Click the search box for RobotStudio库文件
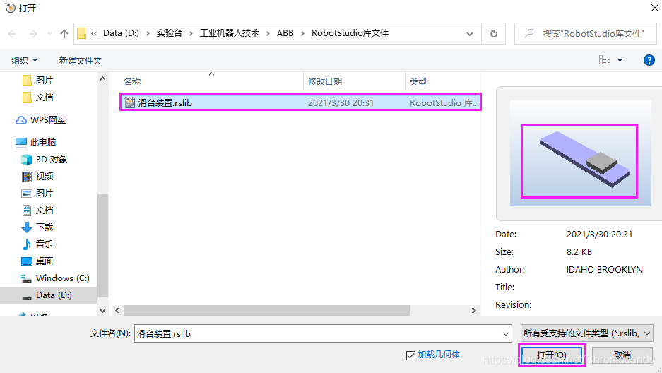 585,34
